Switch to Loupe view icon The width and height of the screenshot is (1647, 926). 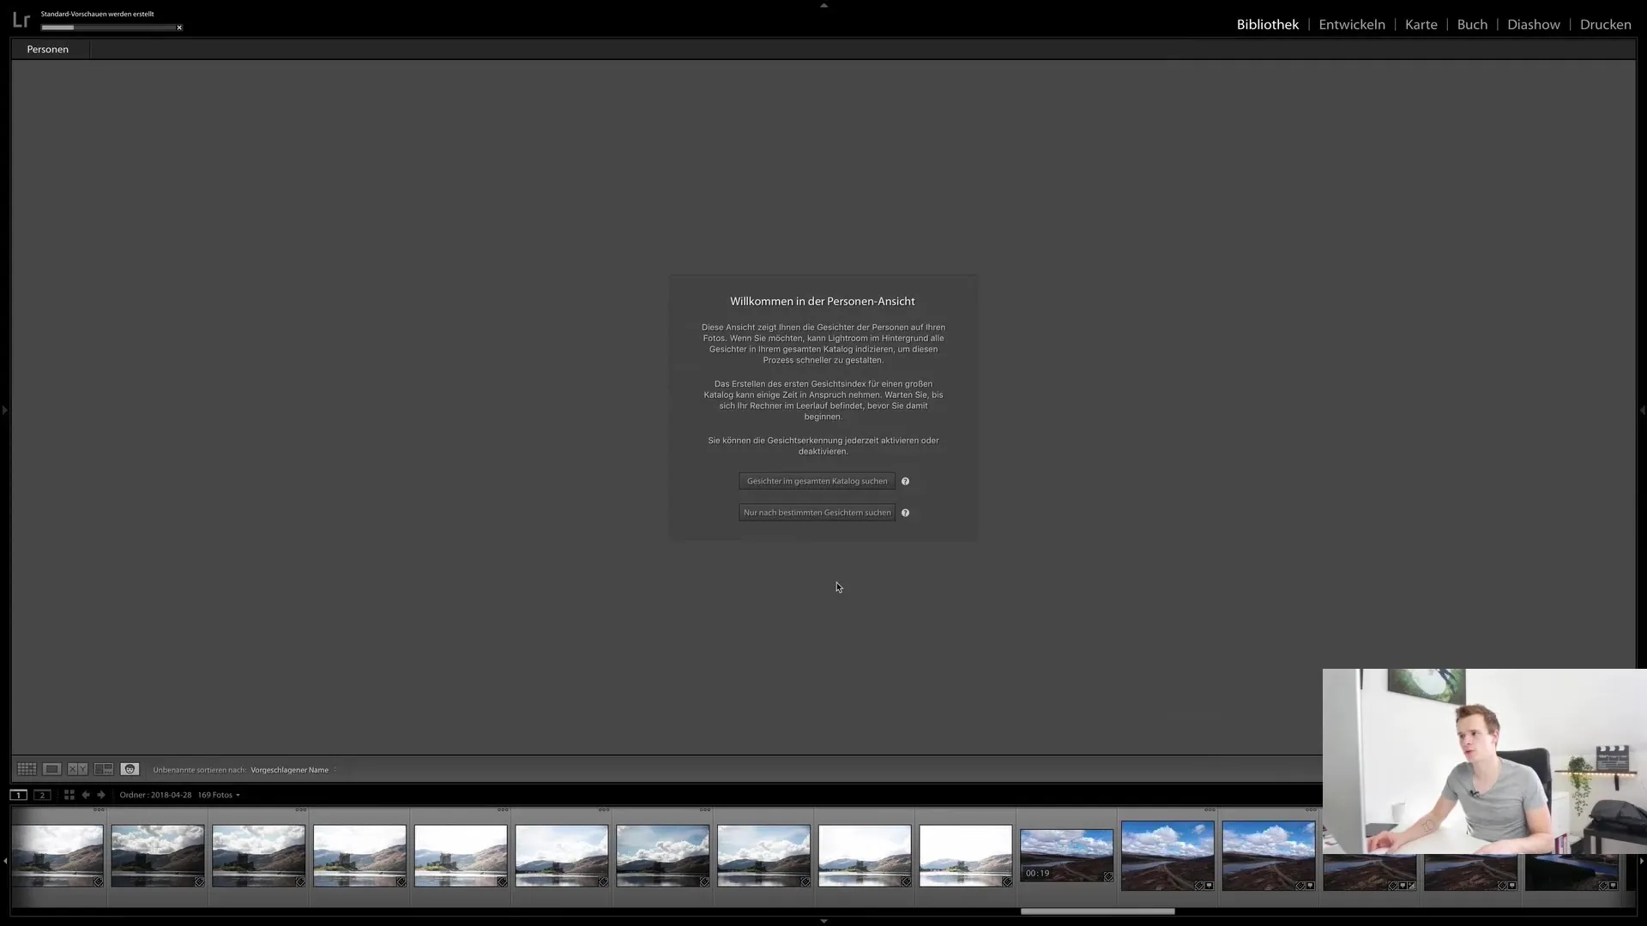[x=51, y=769]
